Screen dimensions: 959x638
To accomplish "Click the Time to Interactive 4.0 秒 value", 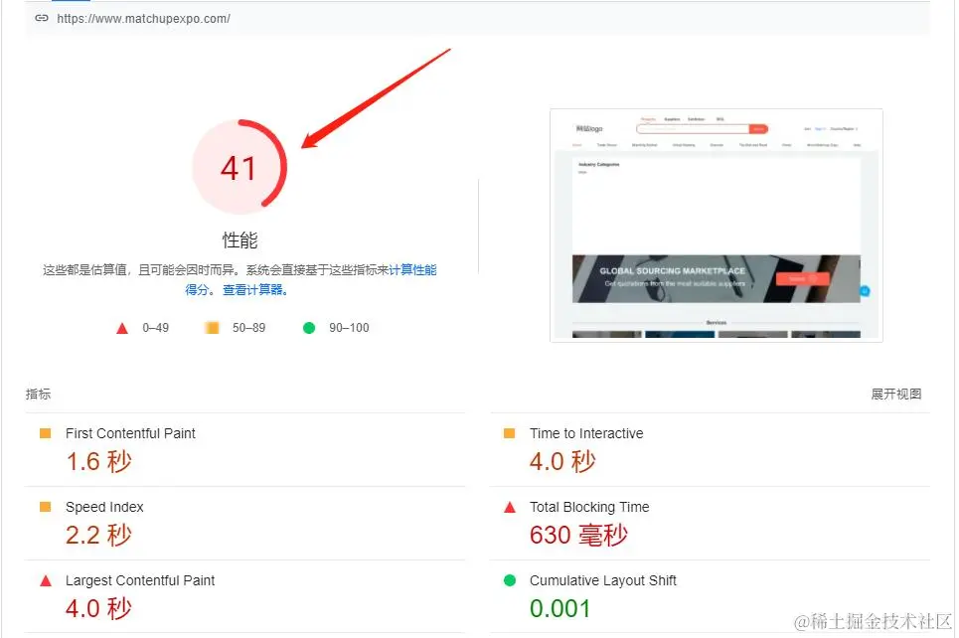I will pyautogui.click(x=562, y=461).
